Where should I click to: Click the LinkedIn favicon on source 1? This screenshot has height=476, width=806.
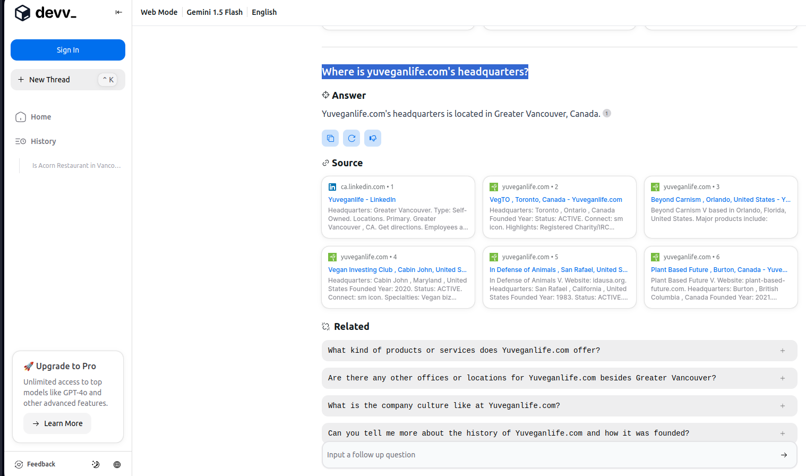332,187
